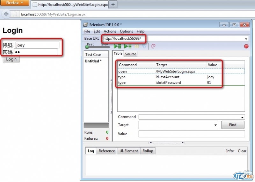This screenshot has height=182, width=255.
Task: Click the Target column header
Action: [180, 65]
